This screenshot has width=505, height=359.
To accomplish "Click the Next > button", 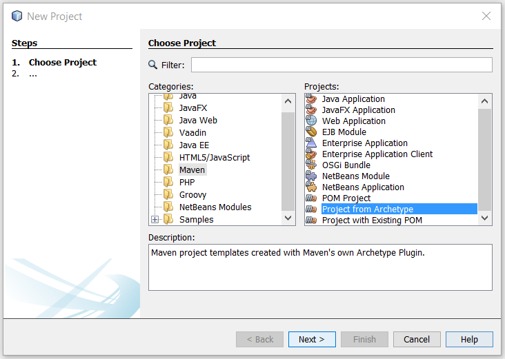I will (x=312, y=340).
